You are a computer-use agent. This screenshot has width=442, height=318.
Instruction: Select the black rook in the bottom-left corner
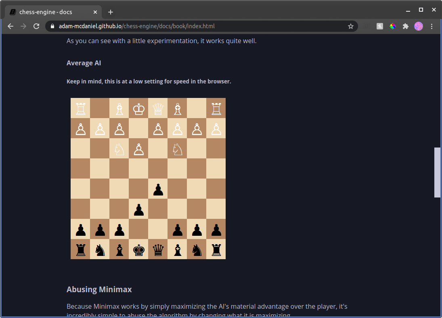click(81, 249)
